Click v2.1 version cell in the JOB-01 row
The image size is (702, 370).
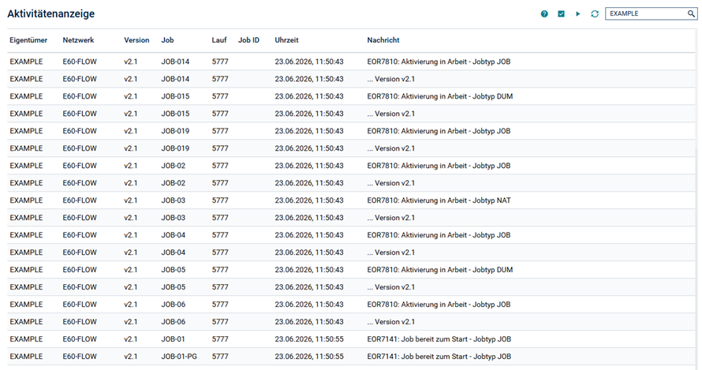(131, 339)
